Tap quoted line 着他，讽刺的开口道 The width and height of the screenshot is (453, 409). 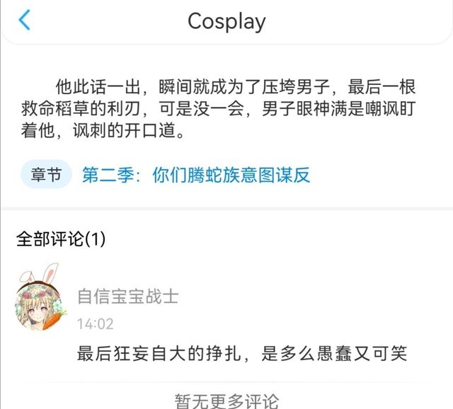pyautogui.click(x=103, y=131)
